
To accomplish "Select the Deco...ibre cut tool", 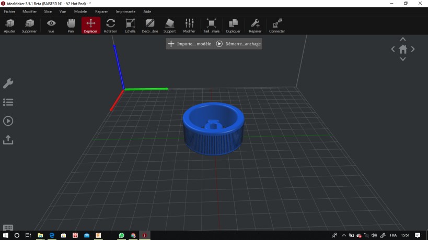I will (x=150, y=26).
